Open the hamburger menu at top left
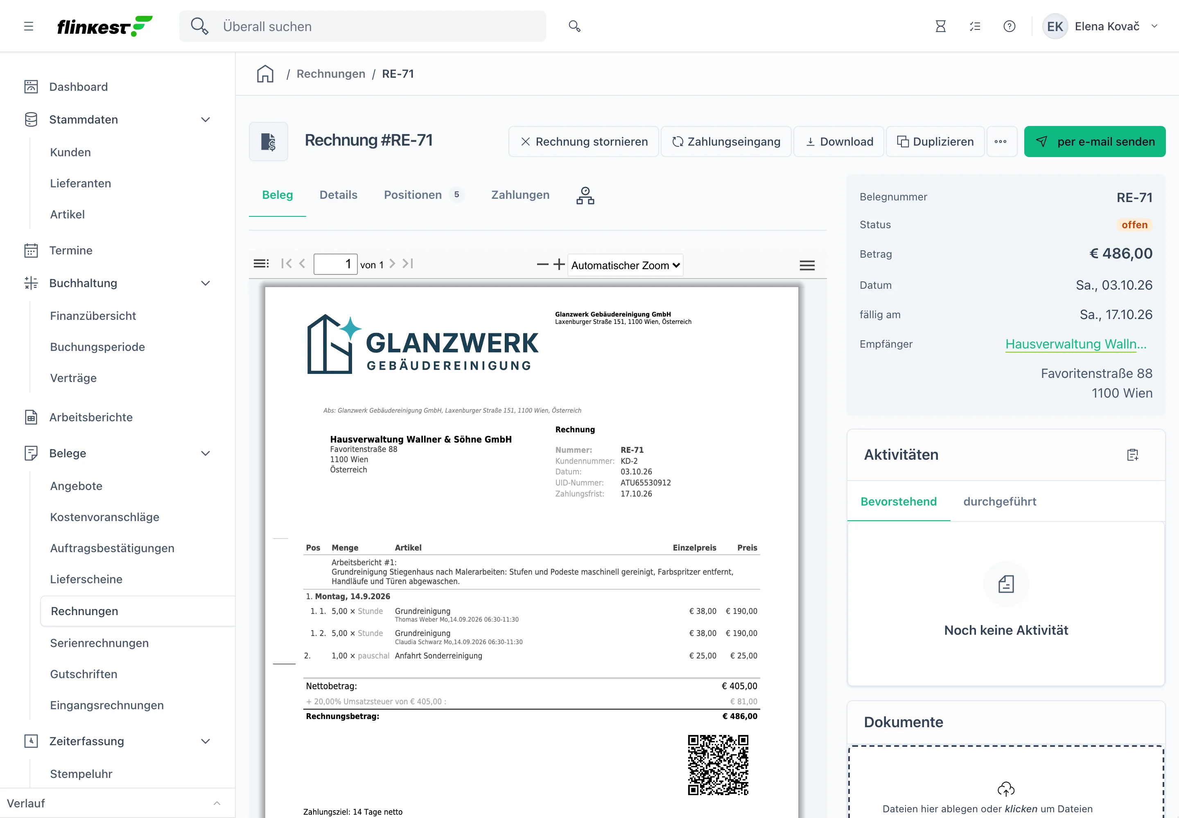This screenshot has width=1179, height=818. (29, 26)
